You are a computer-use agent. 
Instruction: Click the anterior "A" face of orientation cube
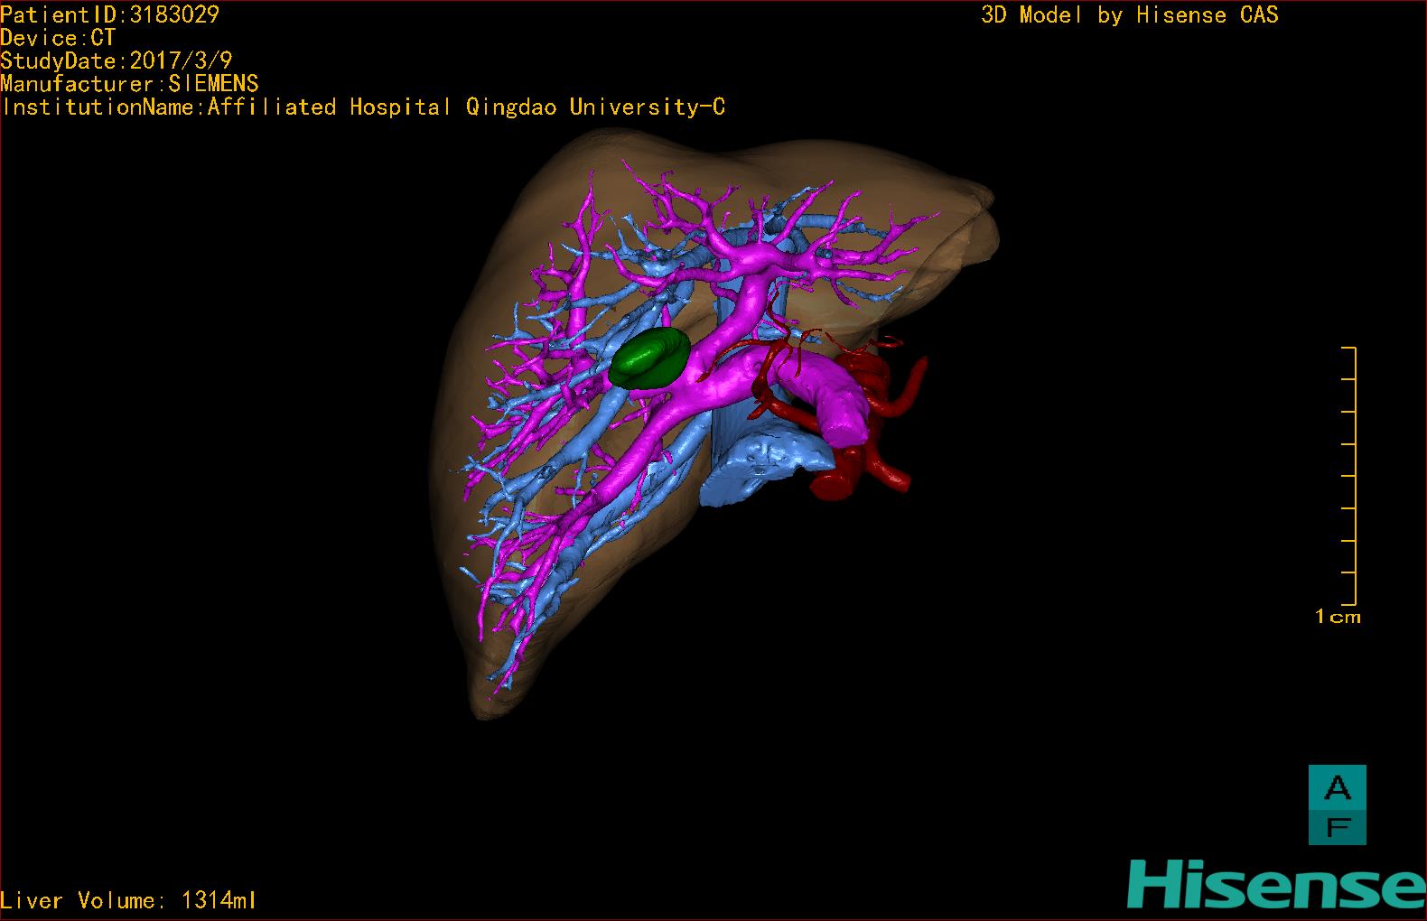point(1338,787)
